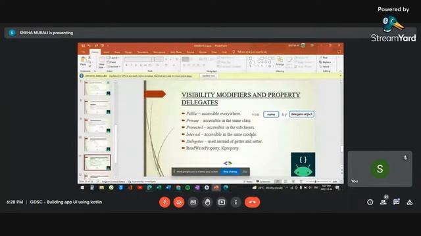Toggle closed captions in Meet
The width and height of the screenshot is (421, 236).
point(193,202)
